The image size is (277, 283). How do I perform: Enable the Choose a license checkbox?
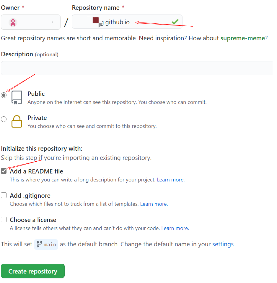click(4, 220)
